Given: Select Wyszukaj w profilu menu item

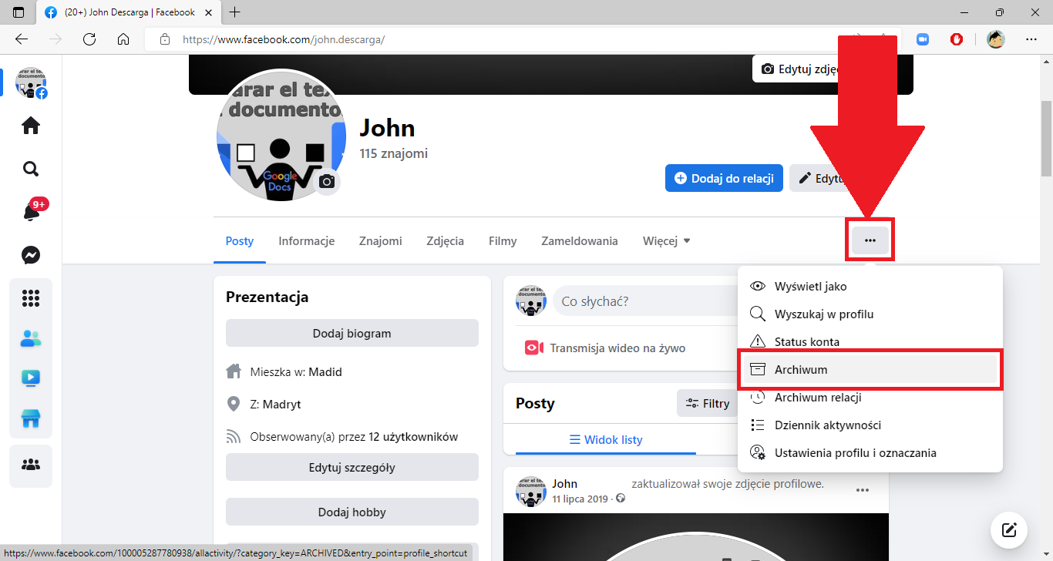Looking at the screenshot, I should click(870, 314).
